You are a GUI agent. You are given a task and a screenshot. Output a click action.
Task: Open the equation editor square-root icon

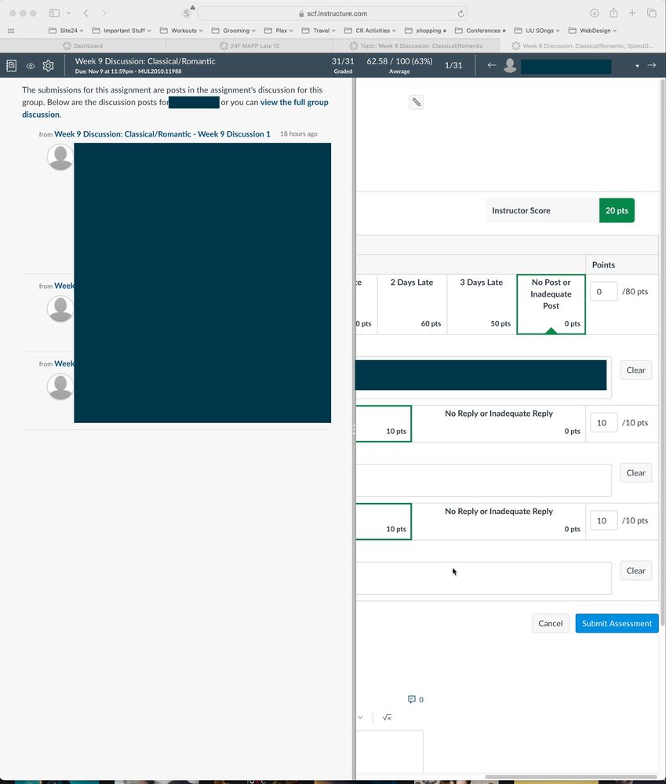(x=387, y=717)
